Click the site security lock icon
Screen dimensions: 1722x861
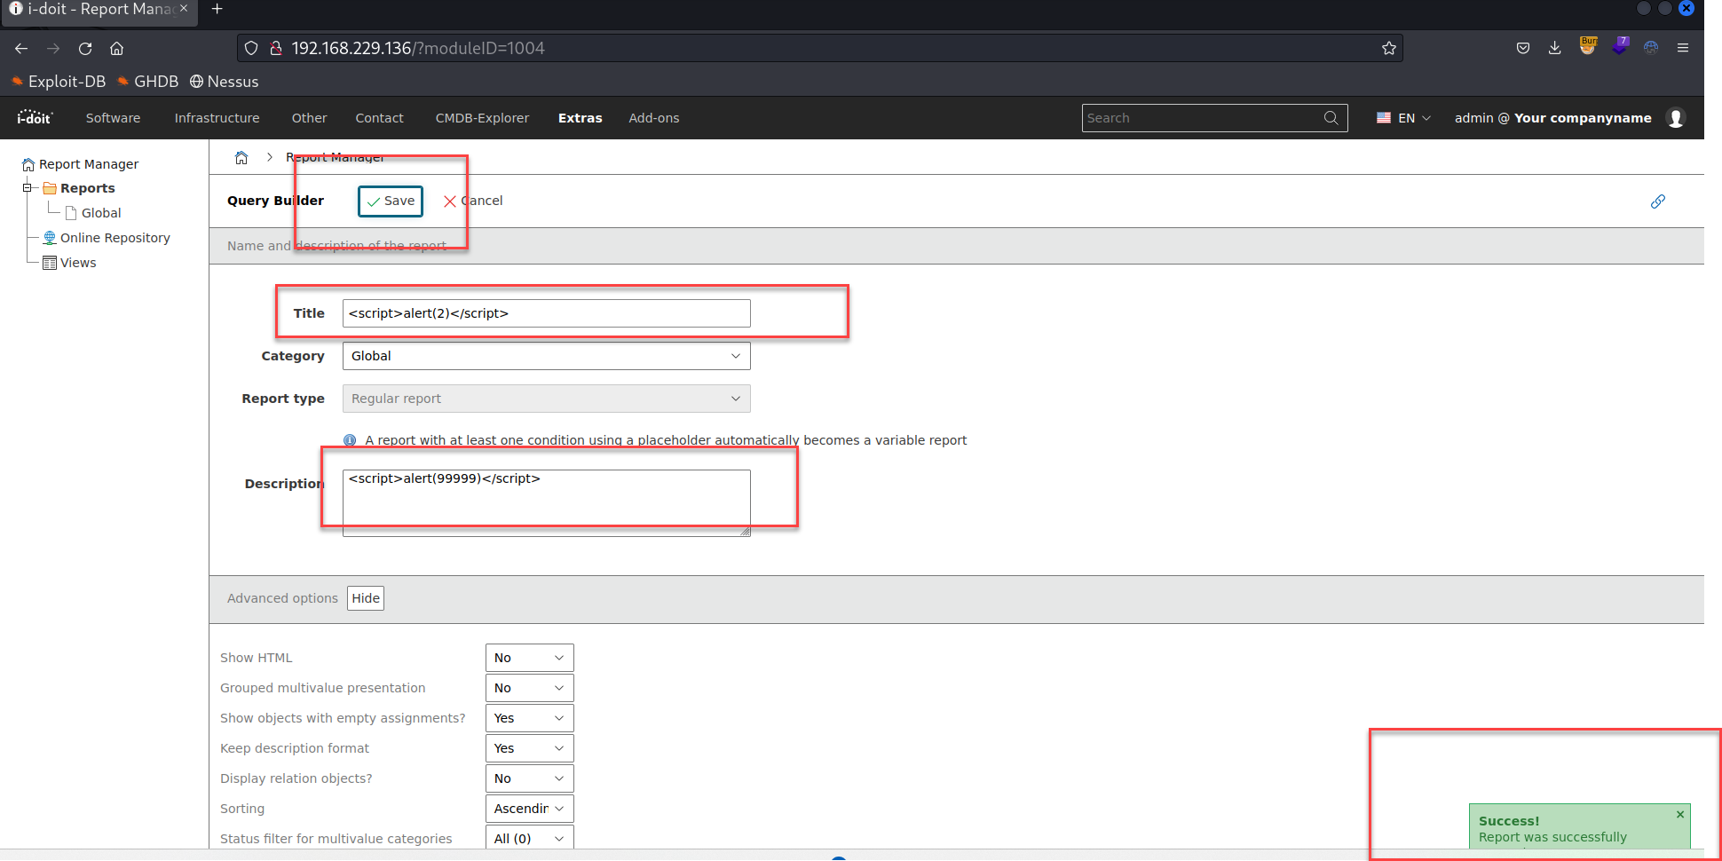[276, 48]
